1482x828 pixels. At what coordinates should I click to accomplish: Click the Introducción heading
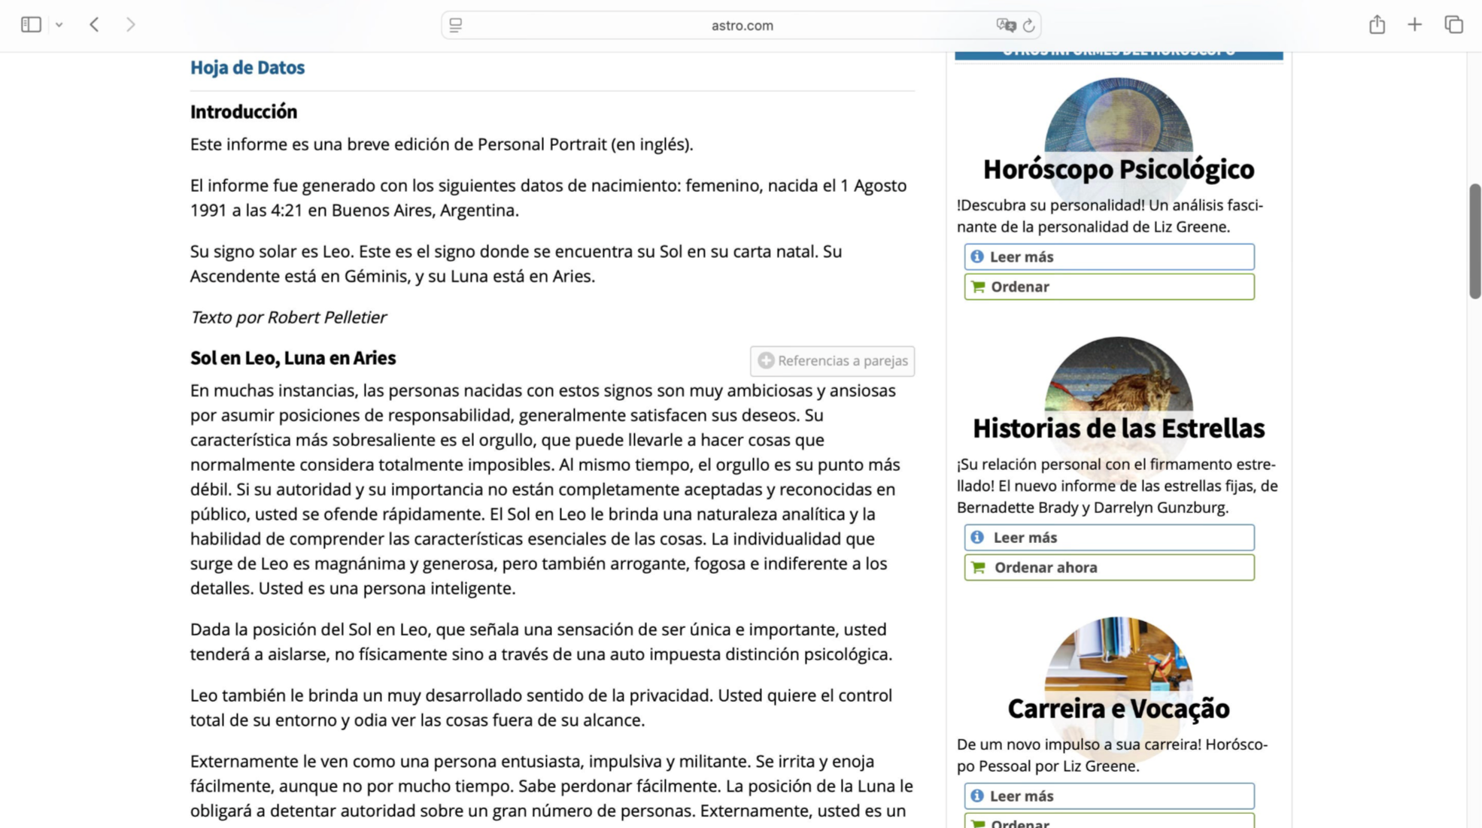[x=244, y=112]
